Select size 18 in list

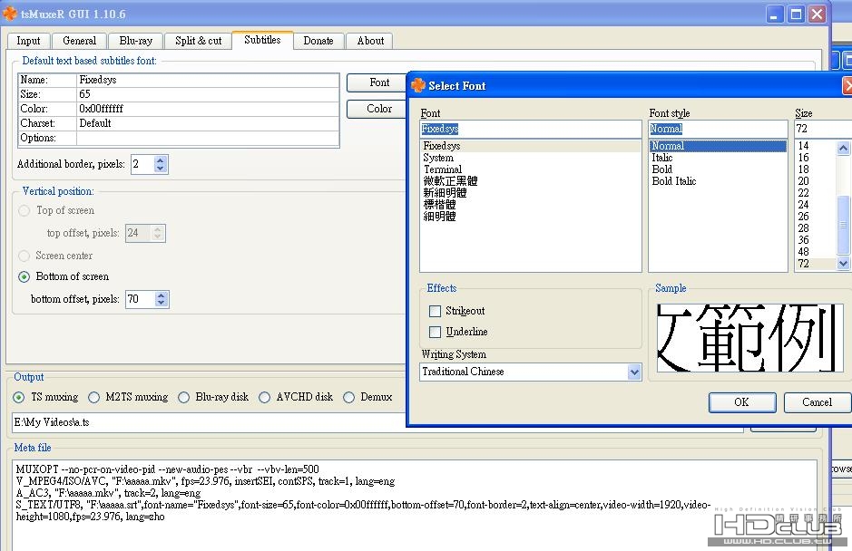point(816,169)
